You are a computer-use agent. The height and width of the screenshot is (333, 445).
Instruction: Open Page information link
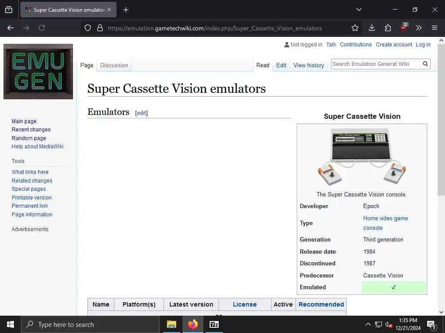click(32, 214)
